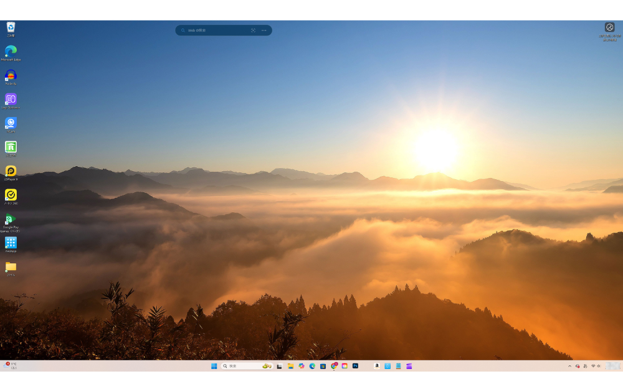
Task: Click the Windows Start button
Action: point(214,366)
